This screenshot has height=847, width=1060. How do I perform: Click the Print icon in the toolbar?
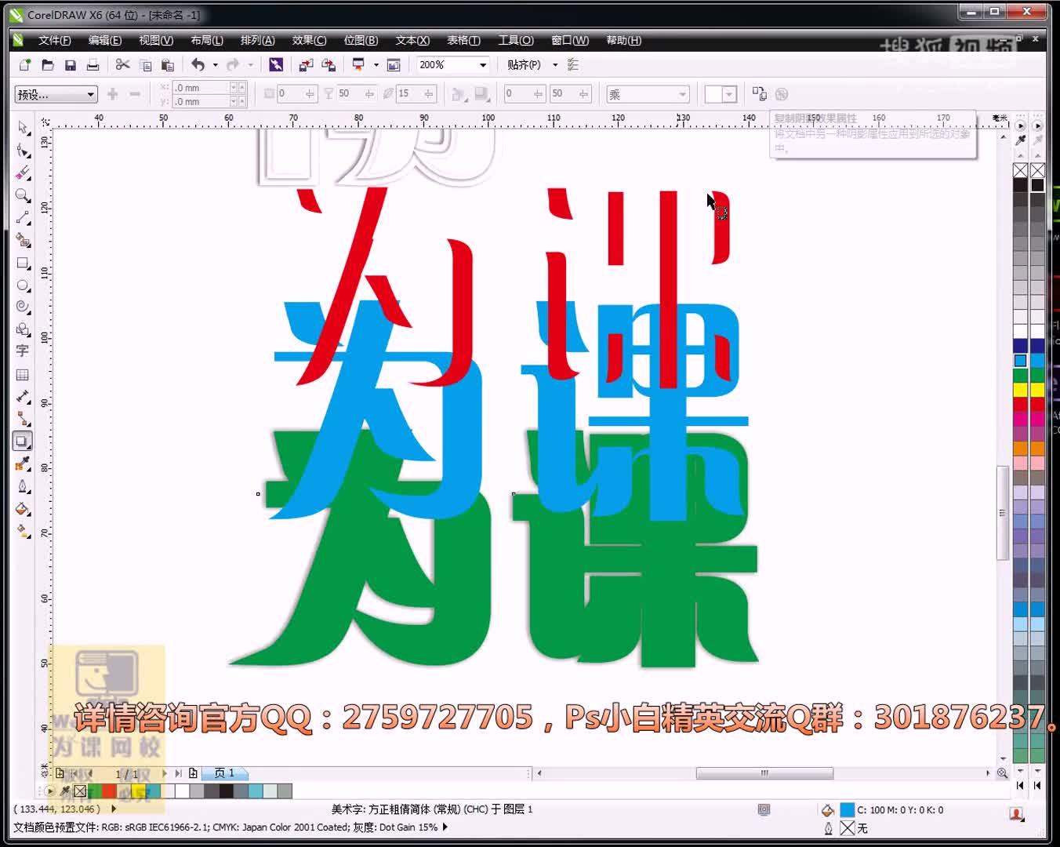point(93,65)
